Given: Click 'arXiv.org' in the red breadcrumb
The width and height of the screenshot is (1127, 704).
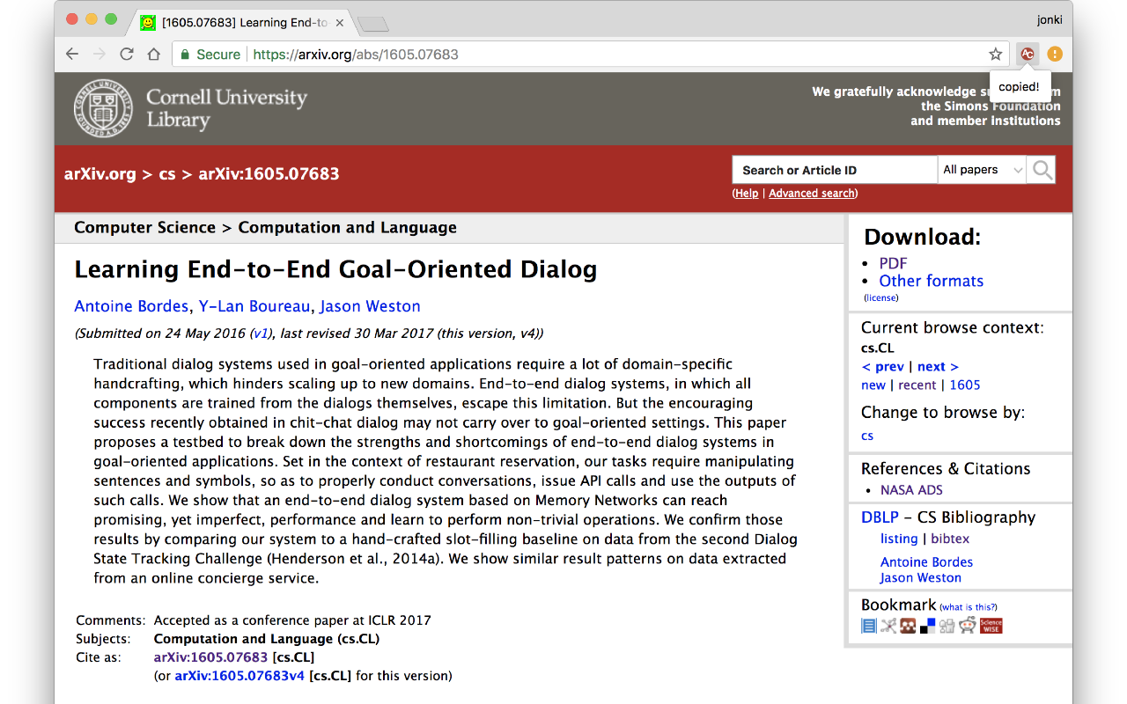Looking at the screenshot, I should 100,173.
